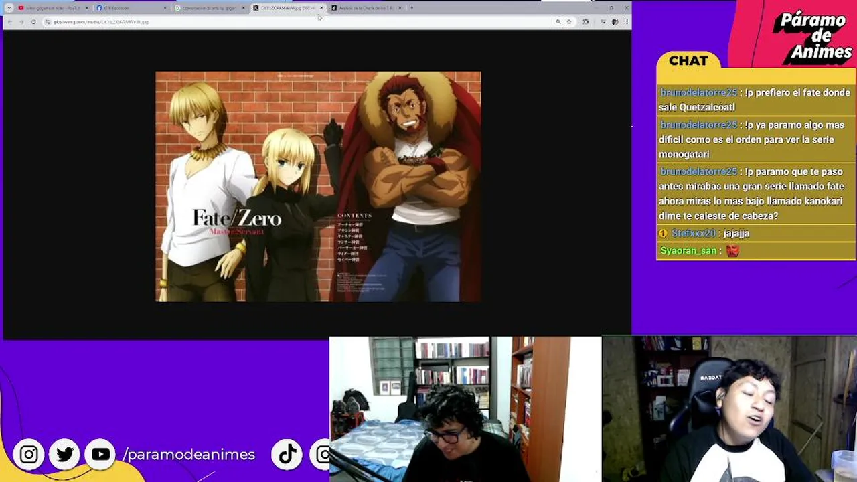
Task: Click chat message about Quetzalcoatl
Action: (755, 100)
